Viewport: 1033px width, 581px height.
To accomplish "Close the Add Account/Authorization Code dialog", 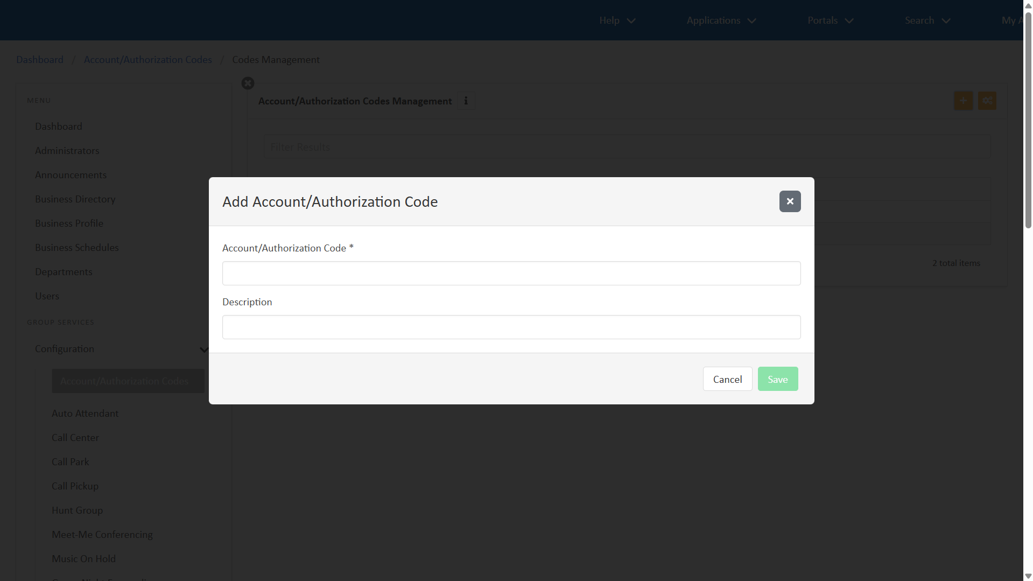I will click(790, 201).
